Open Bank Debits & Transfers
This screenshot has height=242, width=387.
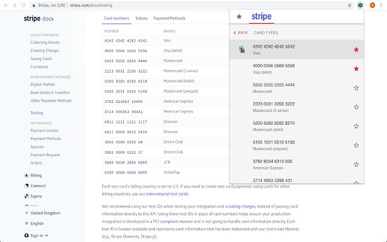[x=50, y=93]
